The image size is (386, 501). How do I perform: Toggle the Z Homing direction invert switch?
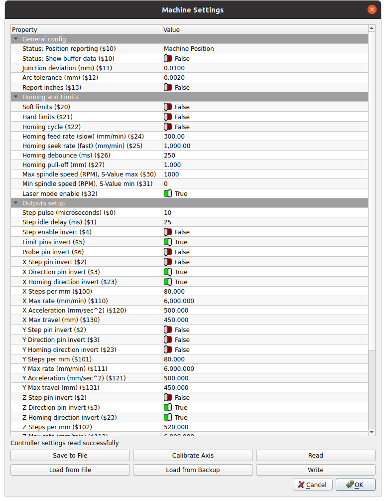coord(168,418)
